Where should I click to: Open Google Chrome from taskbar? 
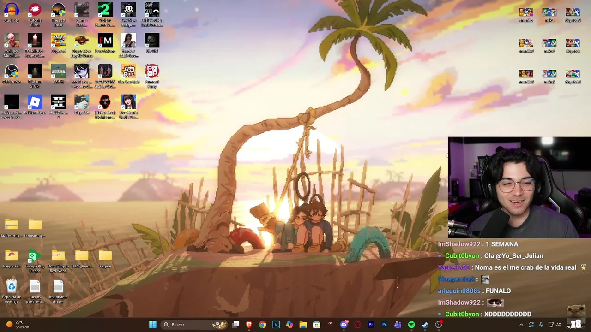(x=262, y=325)
